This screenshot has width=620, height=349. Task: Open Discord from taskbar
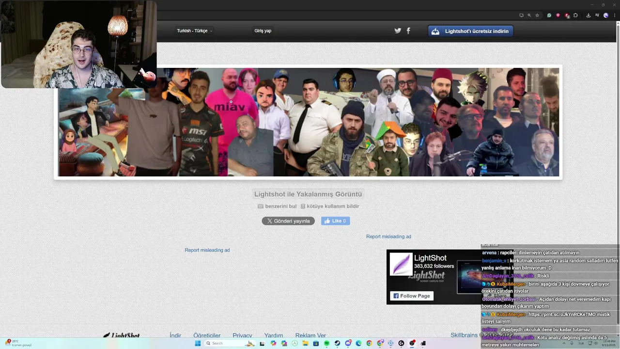(x=348, y=343)
